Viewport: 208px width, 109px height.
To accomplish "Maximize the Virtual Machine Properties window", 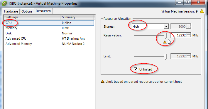I will (187, 2).
